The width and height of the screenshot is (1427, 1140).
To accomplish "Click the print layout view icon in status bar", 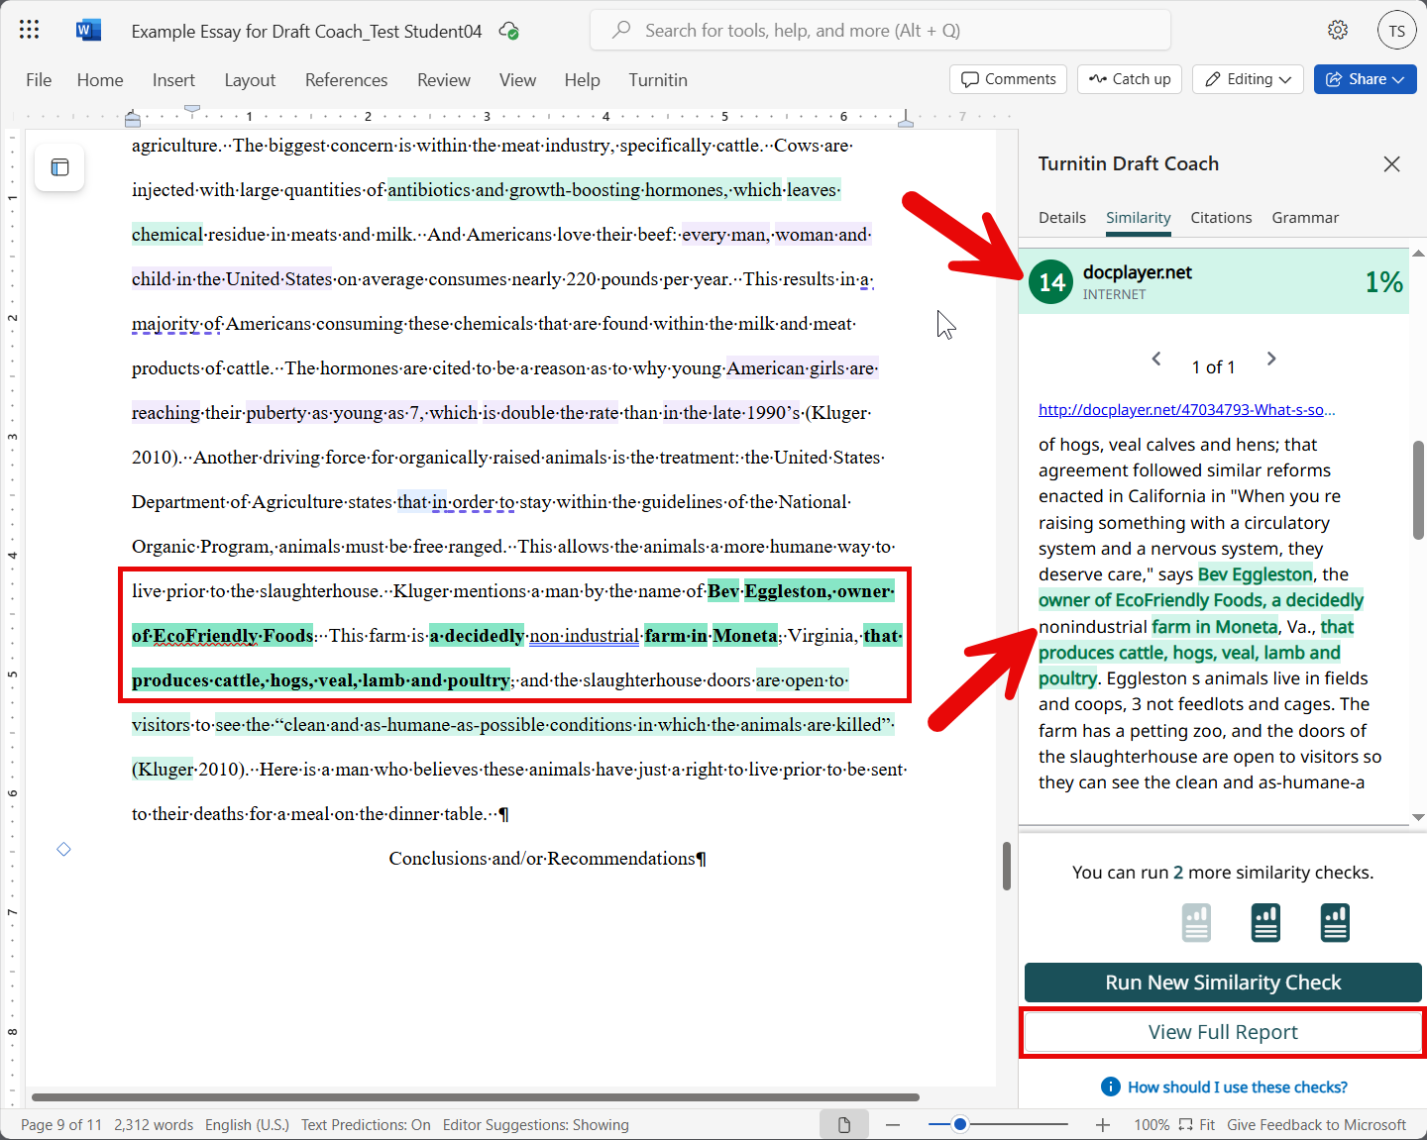I will pos(844,1124).
